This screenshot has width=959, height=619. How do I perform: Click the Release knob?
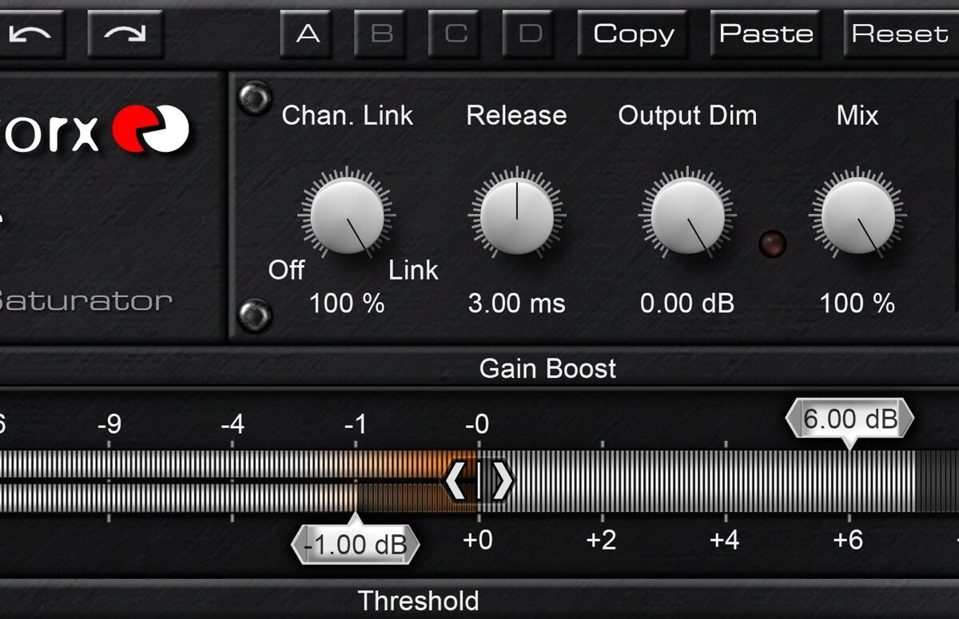click(516, 216)
